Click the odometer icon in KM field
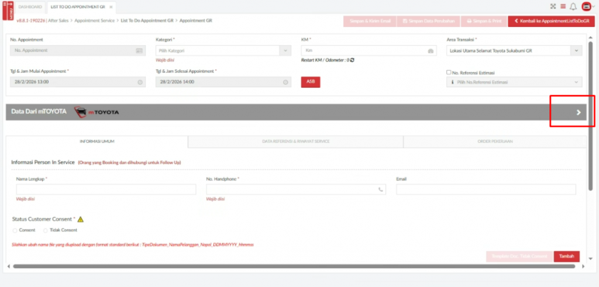 431,51
